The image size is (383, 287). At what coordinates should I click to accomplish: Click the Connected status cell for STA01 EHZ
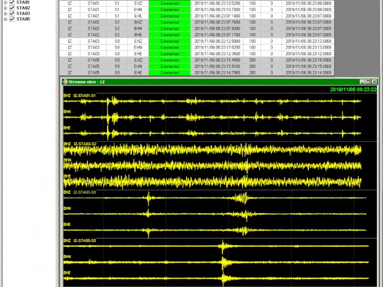170,3
